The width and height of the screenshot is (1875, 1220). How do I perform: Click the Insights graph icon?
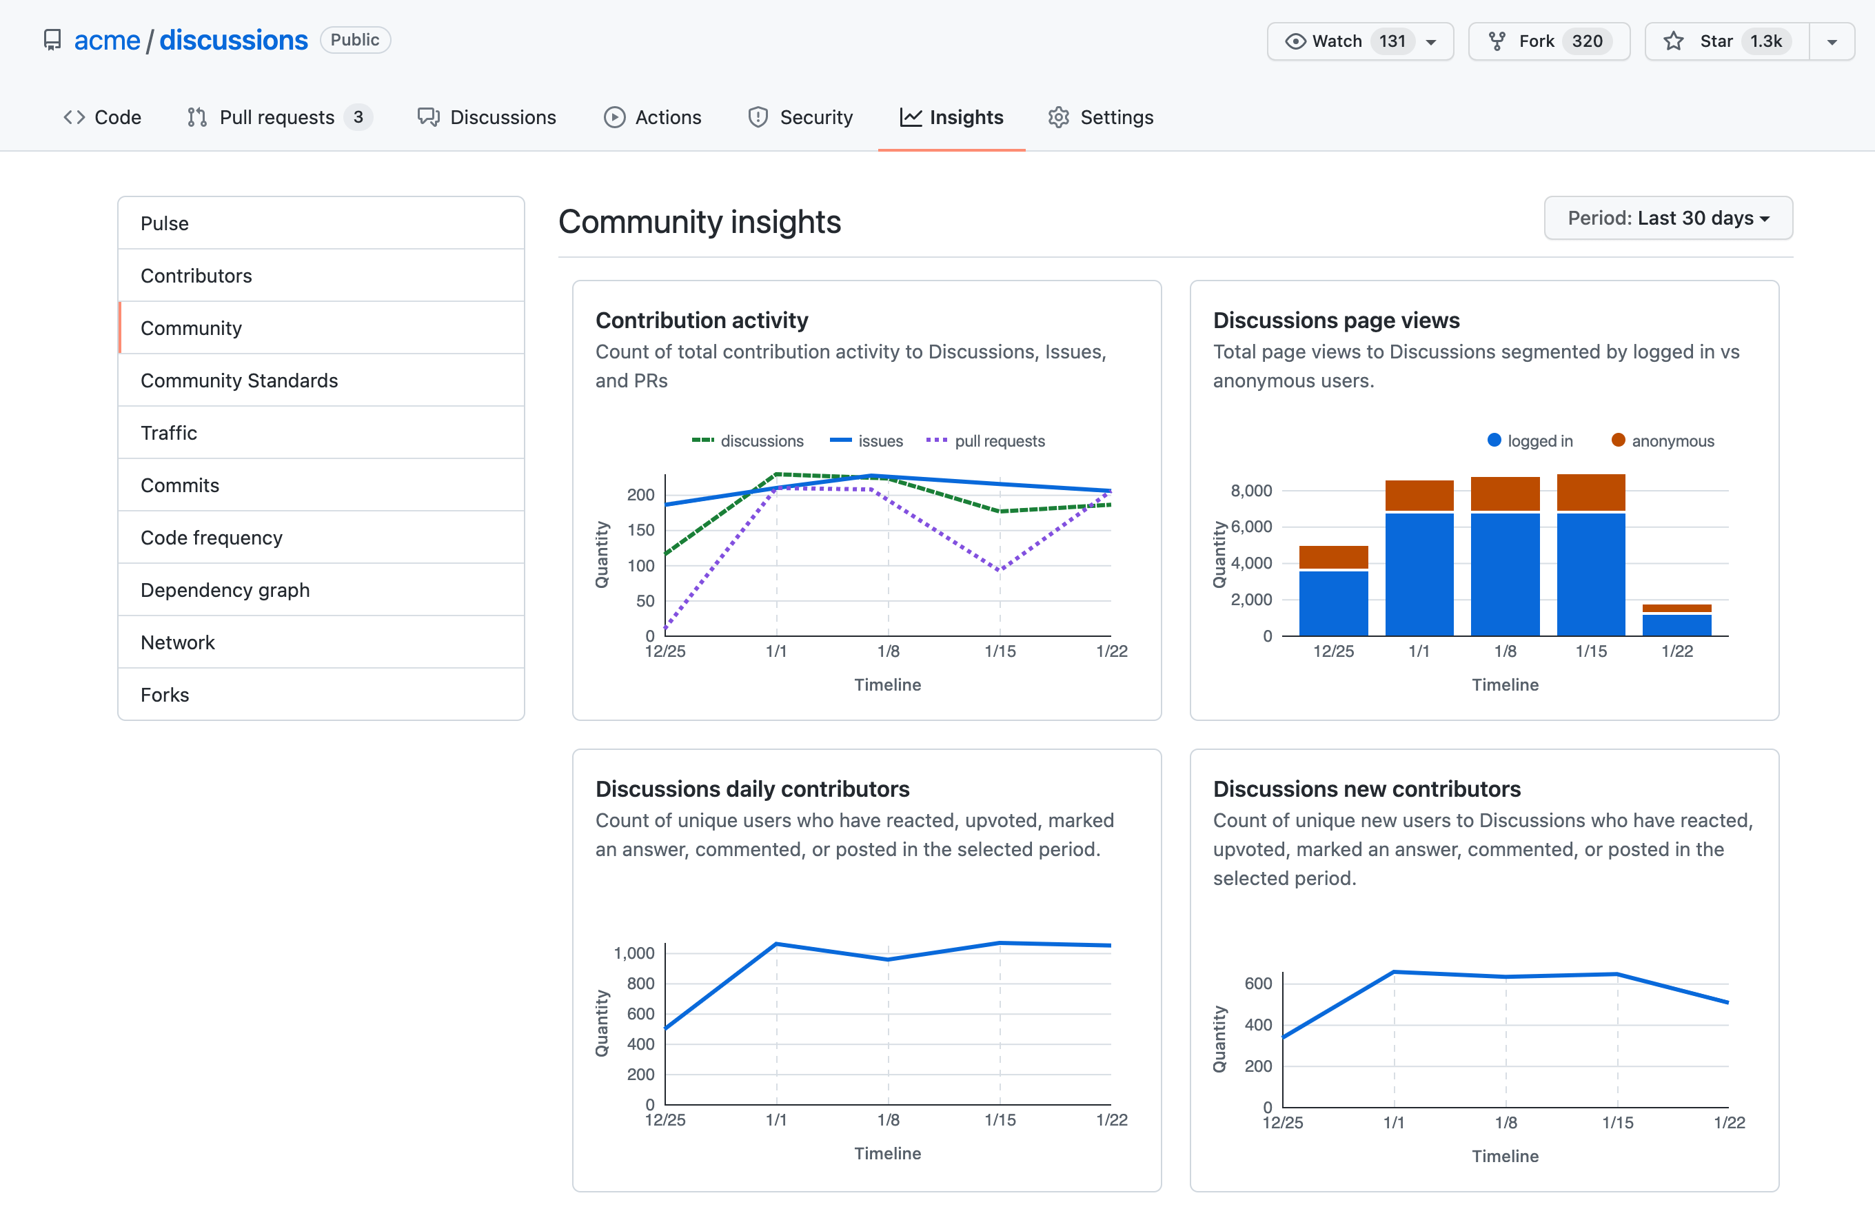point(911,117)
